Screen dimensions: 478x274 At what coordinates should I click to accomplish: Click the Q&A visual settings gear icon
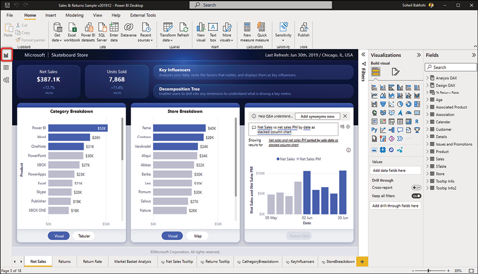coord(348,127)
